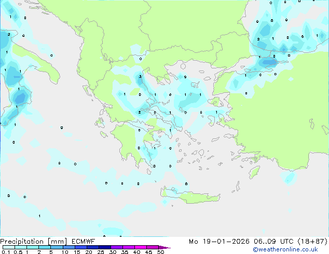
Task: Pick the legend swatch between 1 and 2
Action: [33, 247]
